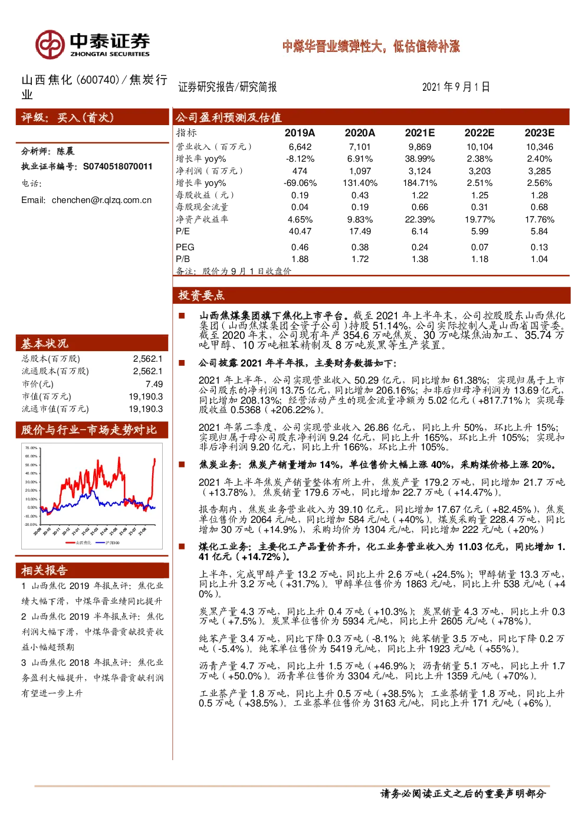Open related report 3 about 2018年报点评

coord(92,678)
